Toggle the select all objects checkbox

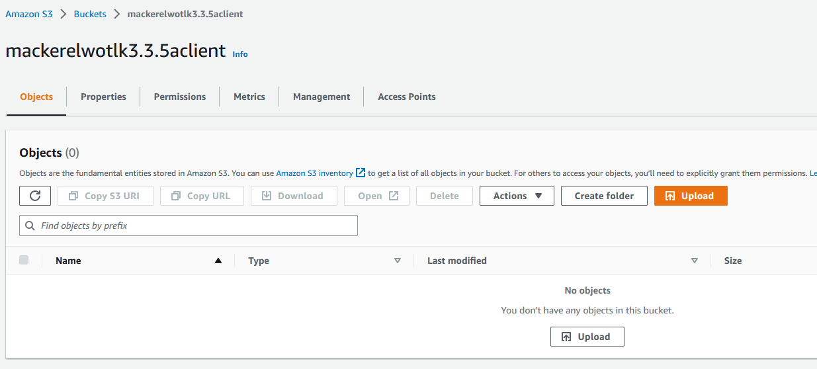pyautogui.click(x=24, y=261)
